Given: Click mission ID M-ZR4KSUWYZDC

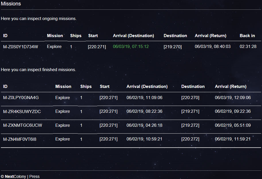Looking at the screenshot, I should coord(22,111).
